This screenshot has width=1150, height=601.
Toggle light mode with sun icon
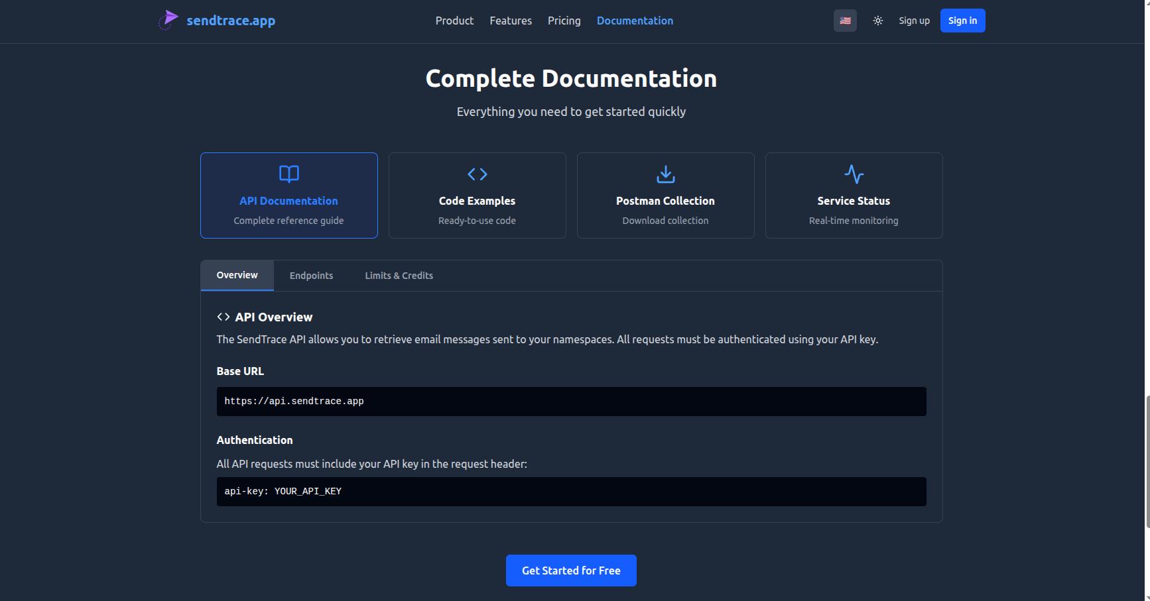(x=877, y=21)
